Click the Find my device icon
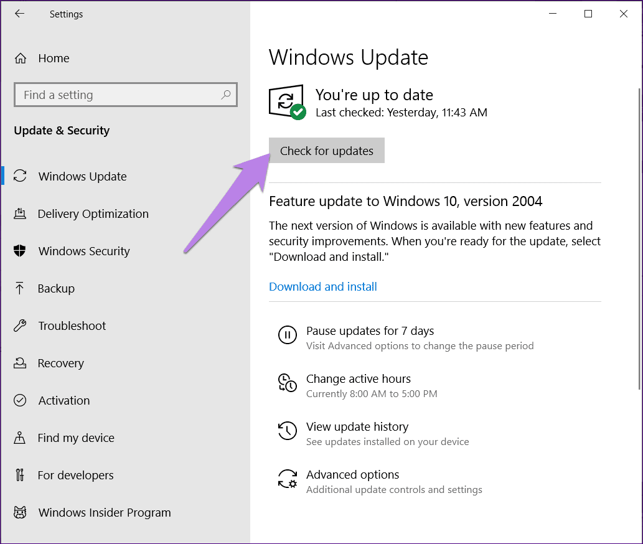The height and width of the screenshot is (544, 643). click(20, 438)
